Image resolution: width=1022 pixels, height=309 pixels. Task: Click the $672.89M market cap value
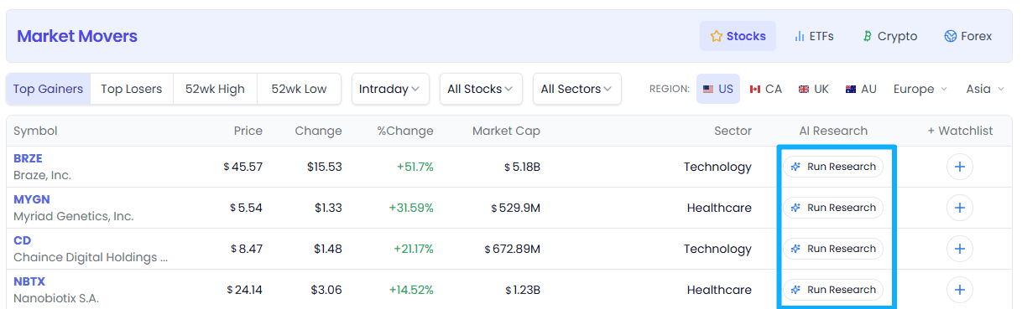pos(513,249)
